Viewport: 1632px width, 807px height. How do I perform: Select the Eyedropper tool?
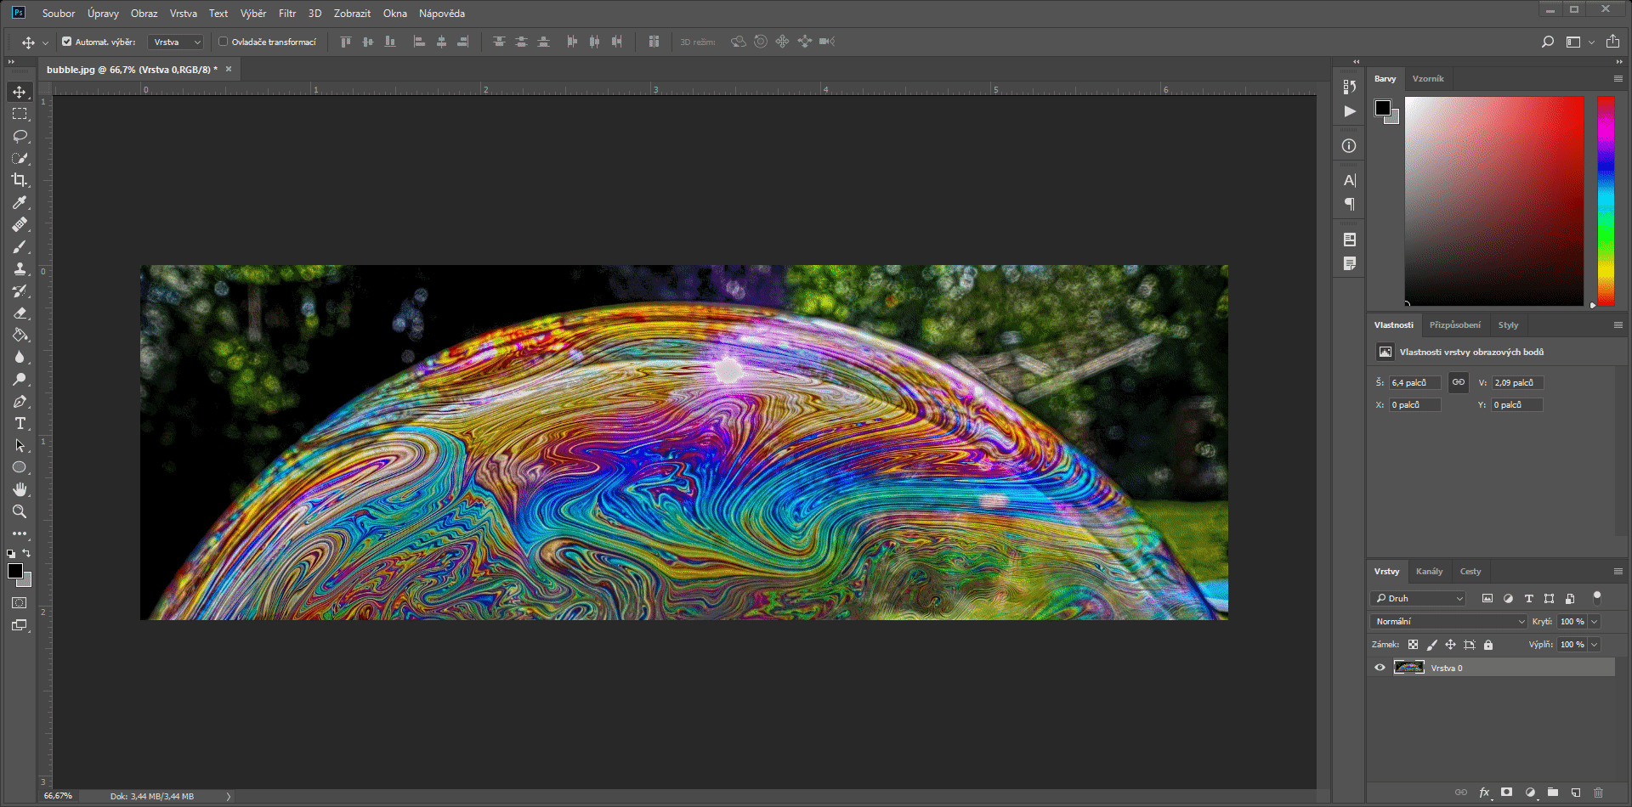(20, 202)
